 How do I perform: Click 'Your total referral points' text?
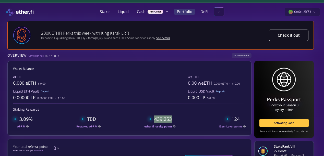[x=31, y=147]
